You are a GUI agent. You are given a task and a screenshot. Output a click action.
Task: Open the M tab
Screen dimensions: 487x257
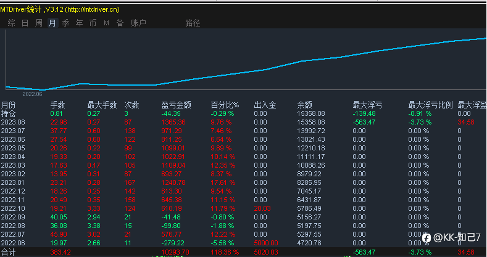pos(107,23)
